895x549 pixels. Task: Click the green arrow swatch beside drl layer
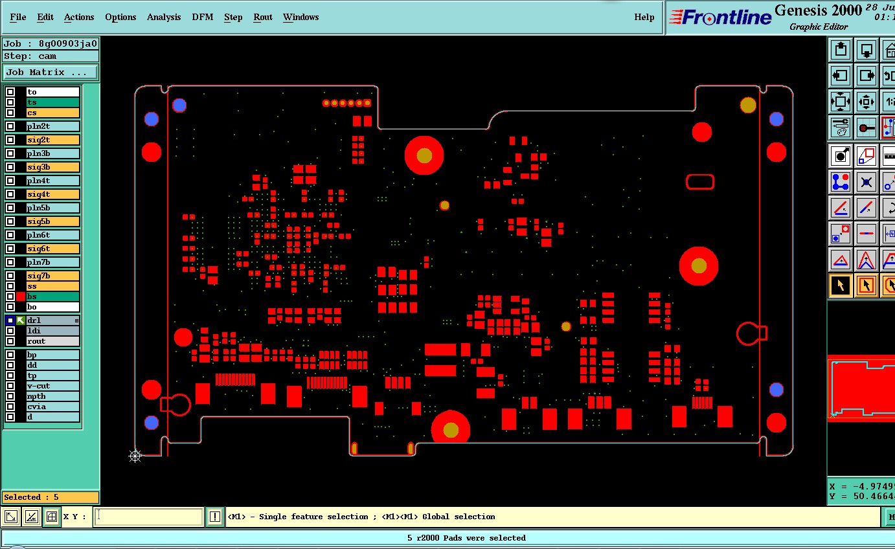(21, 320)
